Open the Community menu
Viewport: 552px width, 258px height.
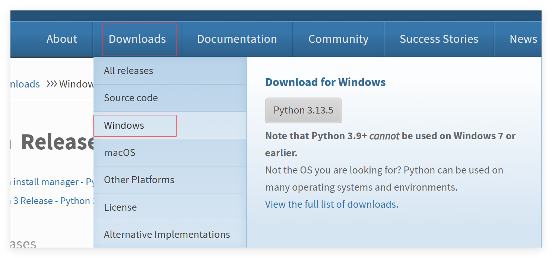click(338, 39)
